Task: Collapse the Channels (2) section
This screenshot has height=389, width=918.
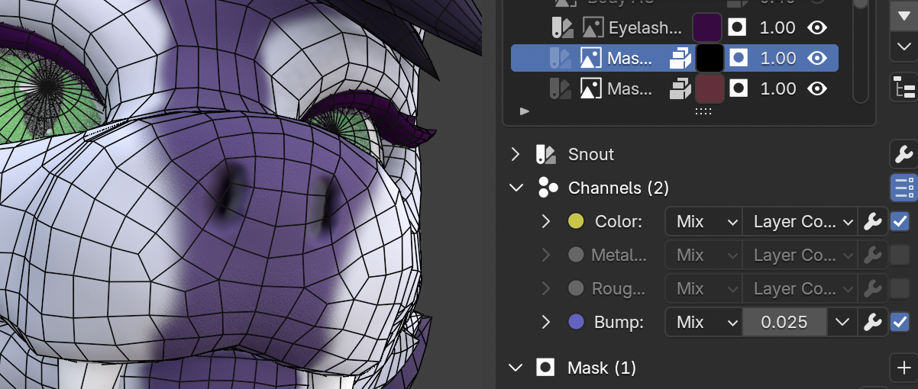Action: click(516, 188)
